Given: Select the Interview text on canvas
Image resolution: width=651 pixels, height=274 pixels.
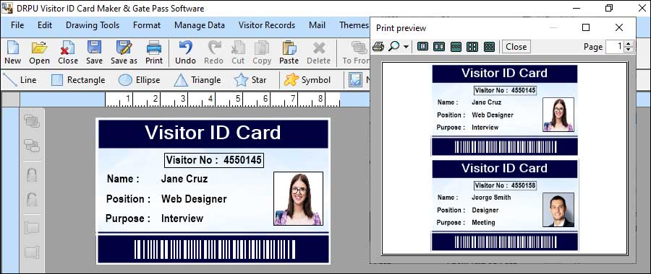Looking at the screenshot, I should tap(182, 218).
